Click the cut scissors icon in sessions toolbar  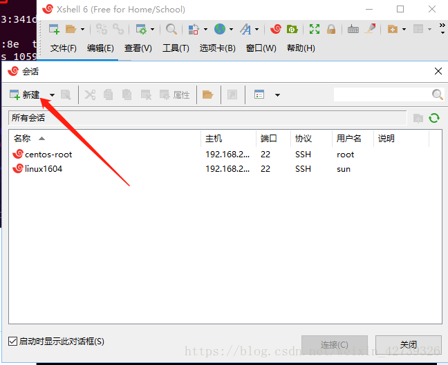click(90, 95)
